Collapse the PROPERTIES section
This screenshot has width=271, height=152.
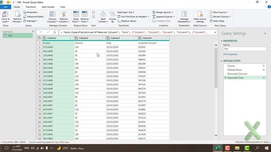(221, 41)
